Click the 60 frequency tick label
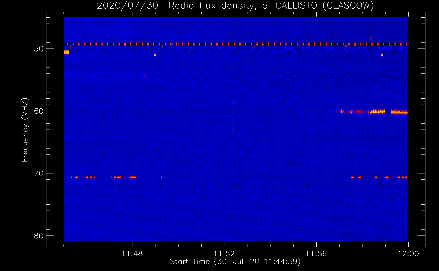The height and width of the screenshot is (271, 439). tap(39, 111)
